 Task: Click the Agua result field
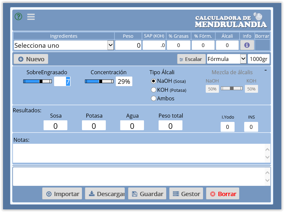point(132,125)
